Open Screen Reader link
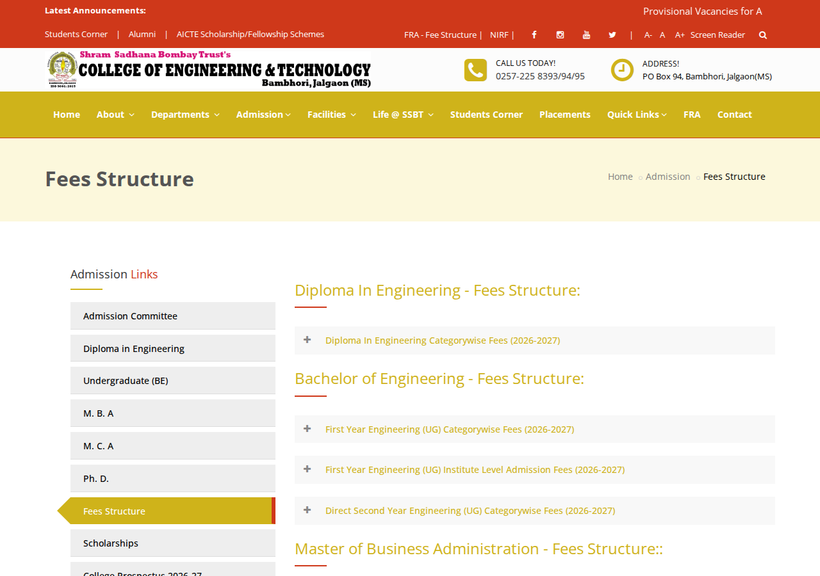This screenshot has width=820, height=576. [x=717, y=35]
